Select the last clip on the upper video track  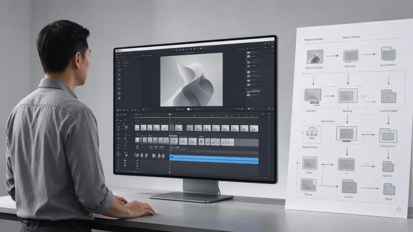pyautogui.click(x=254, y=128)
